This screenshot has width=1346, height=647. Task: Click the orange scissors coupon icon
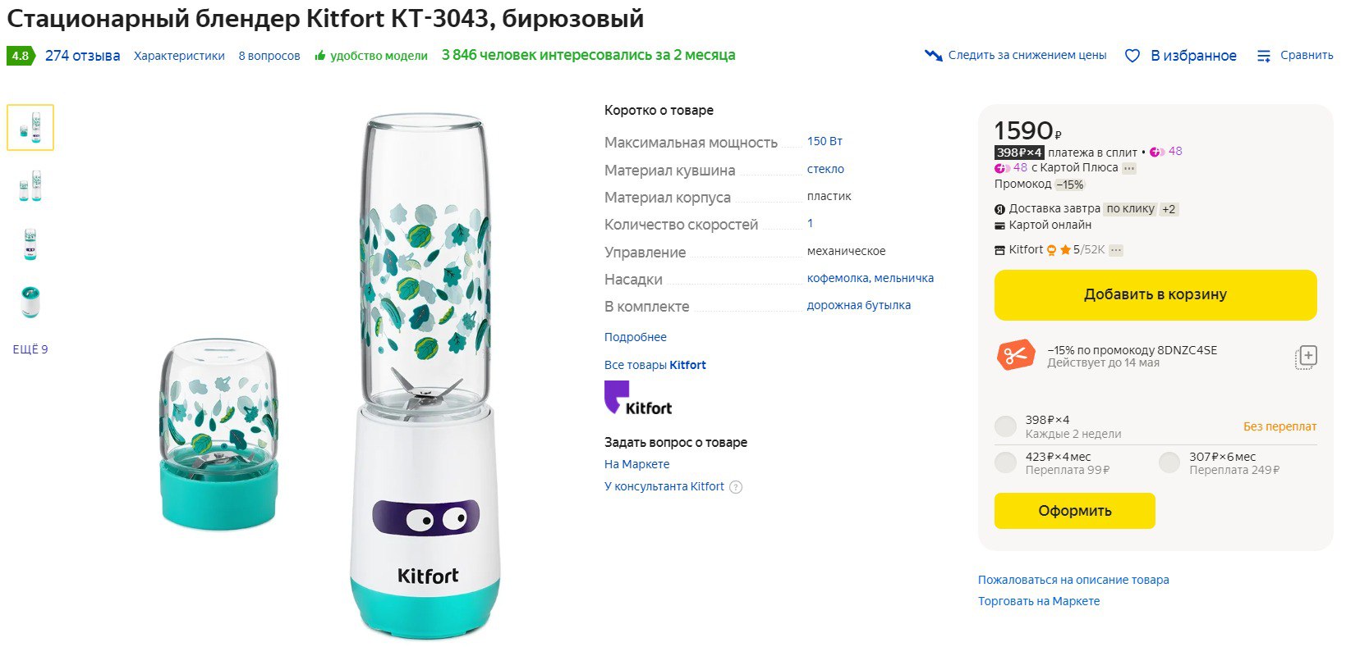click(x=1016, y=356)
